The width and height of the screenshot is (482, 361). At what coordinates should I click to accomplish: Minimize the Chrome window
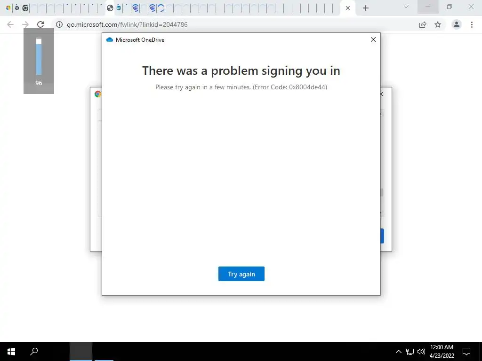click(x=428, y=7)
